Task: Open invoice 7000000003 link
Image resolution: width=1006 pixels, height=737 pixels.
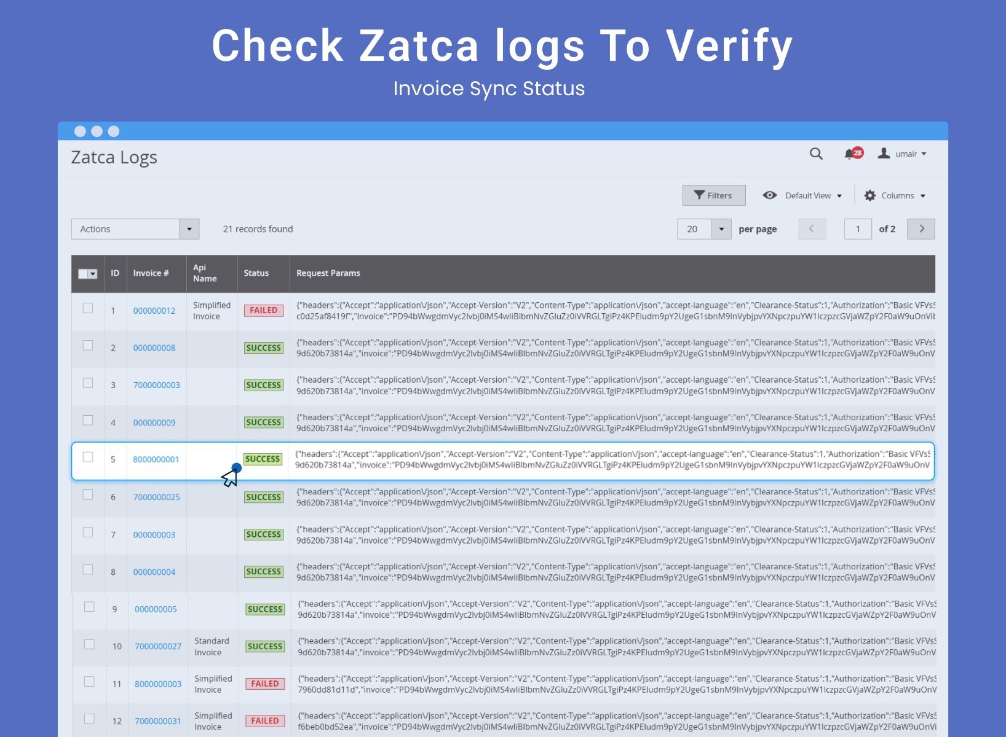Action: 156,384
